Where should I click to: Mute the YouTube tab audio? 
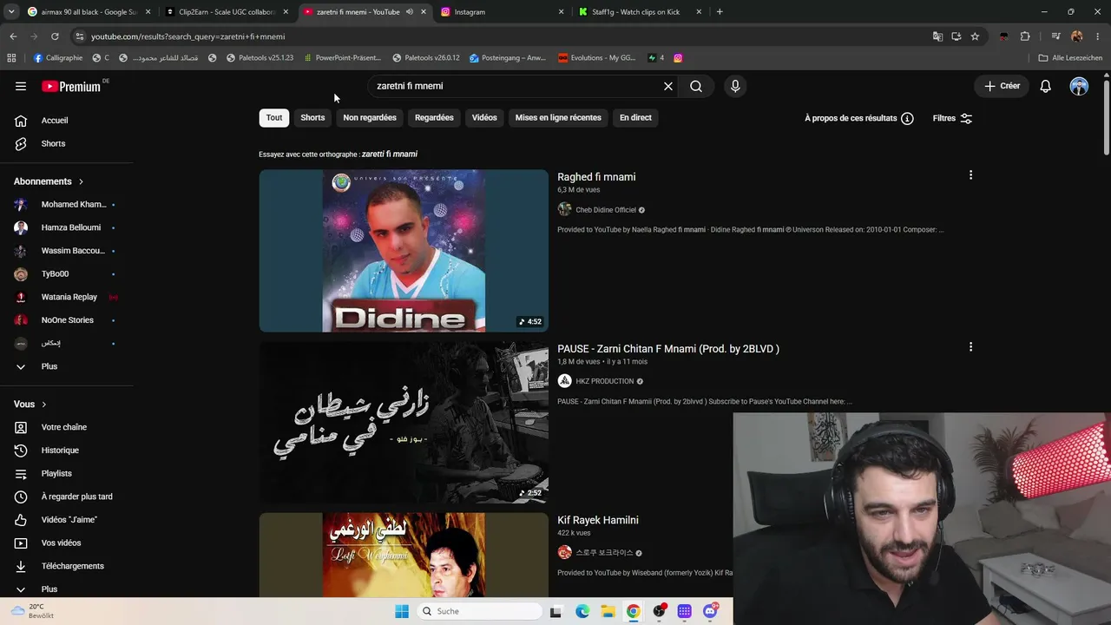tap(410, 12)
